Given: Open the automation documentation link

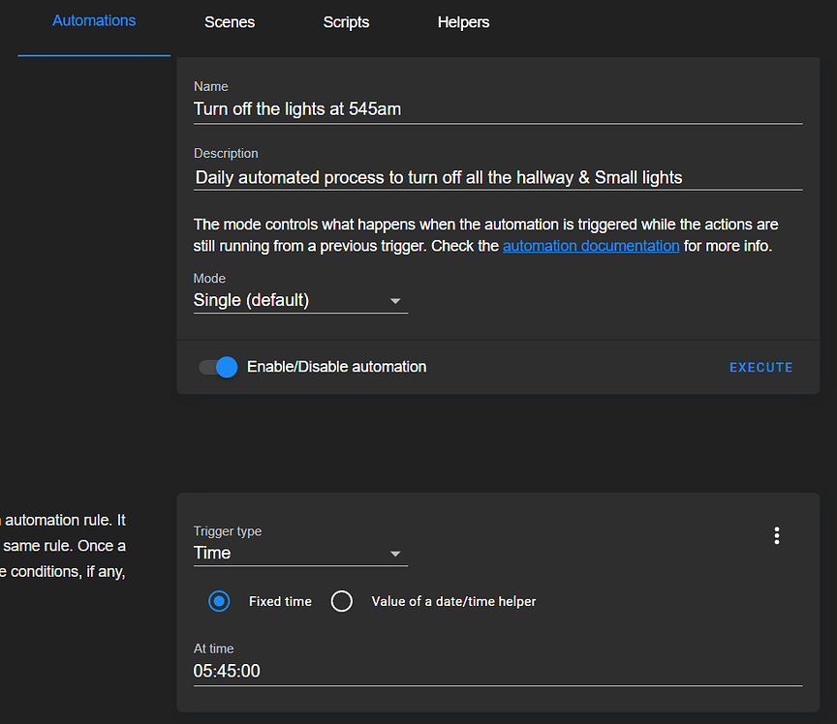Looking at the screenshot, I should click(591, 246).
